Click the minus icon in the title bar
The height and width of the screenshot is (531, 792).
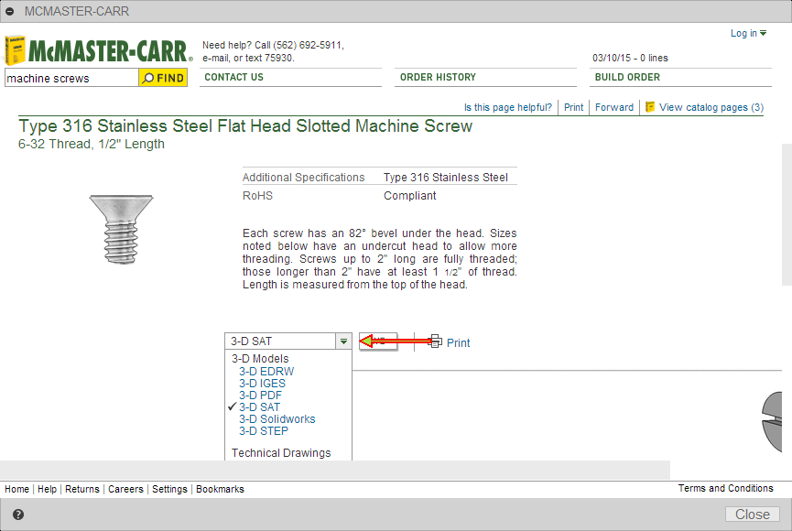(x=10, y=11)
